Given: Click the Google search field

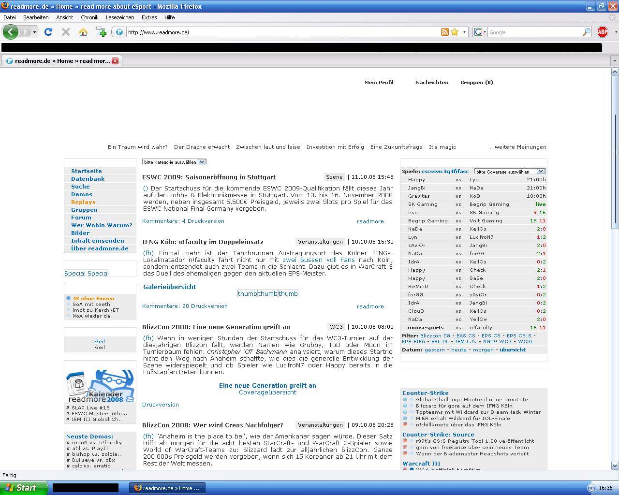Looking at the screenshot, I should (x=534, y=32).
